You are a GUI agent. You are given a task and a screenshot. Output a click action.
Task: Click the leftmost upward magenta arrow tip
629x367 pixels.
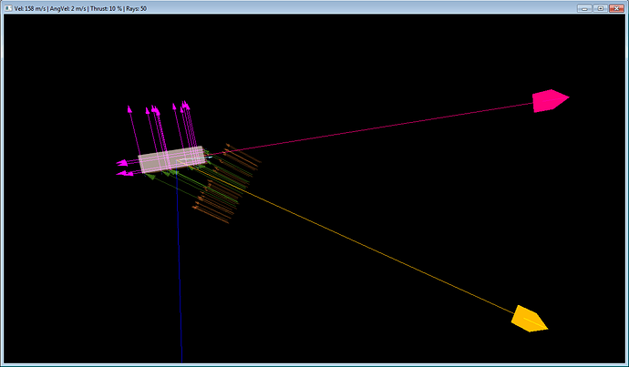(129, 109)
